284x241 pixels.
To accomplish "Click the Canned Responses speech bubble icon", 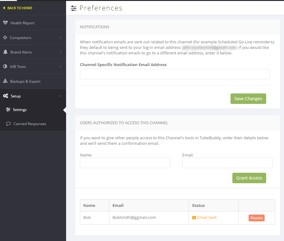I will (x=8, y=124).
